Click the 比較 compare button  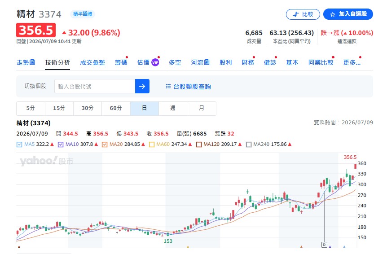(303, 14)
